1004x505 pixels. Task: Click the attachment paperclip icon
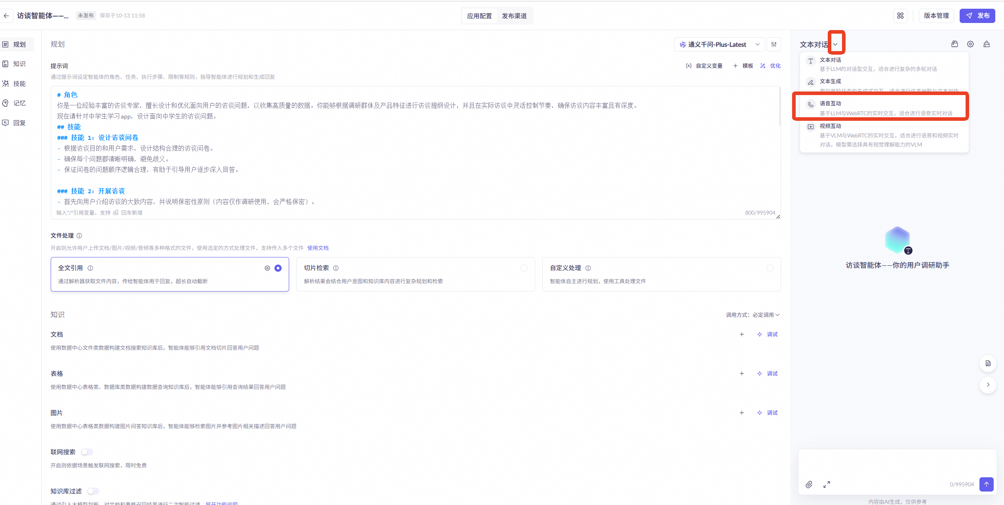pyautogui.click(x=809, y=484)
